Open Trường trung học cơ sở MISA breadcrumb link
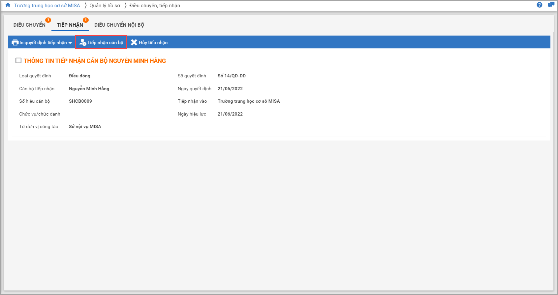 click(47, 6)
